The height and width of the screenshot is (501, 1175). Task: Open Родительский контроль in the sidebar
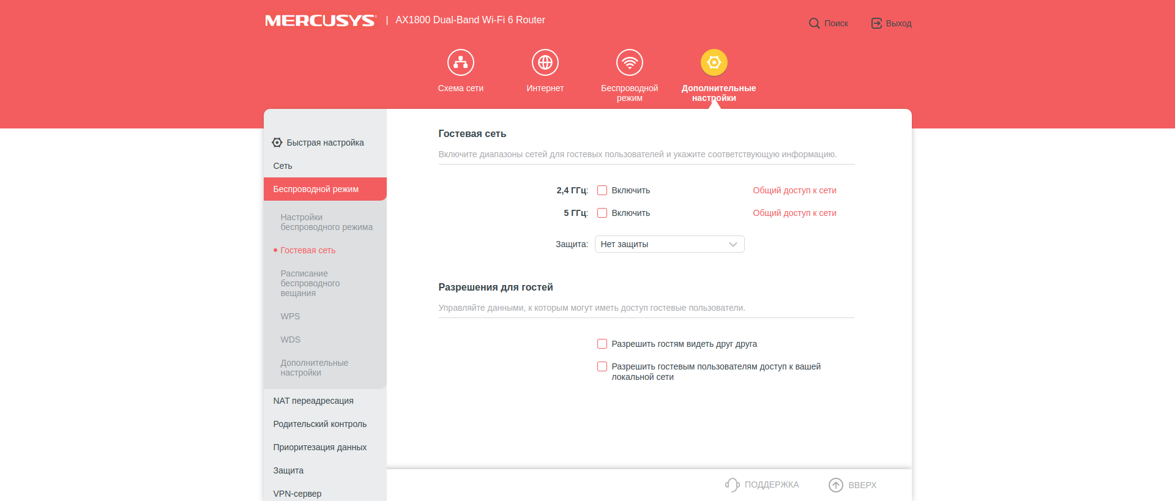point(319,424)
